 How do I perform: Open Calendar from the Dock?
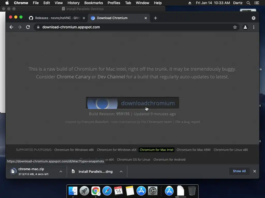118,191
